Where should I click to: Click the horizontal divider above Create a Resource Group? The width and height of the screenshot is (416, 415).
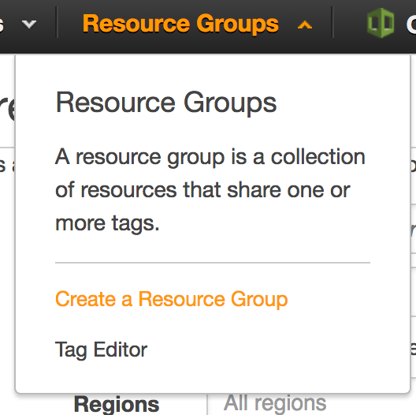pos(213,263)
